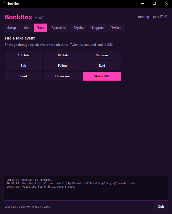
Task: Click the 'Overlay file' log line
Action: (71, 183)
